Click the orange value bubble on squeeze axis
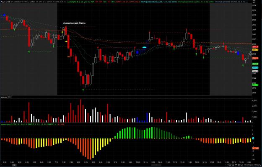The image size is (262, 167). [x=255, y=148]
